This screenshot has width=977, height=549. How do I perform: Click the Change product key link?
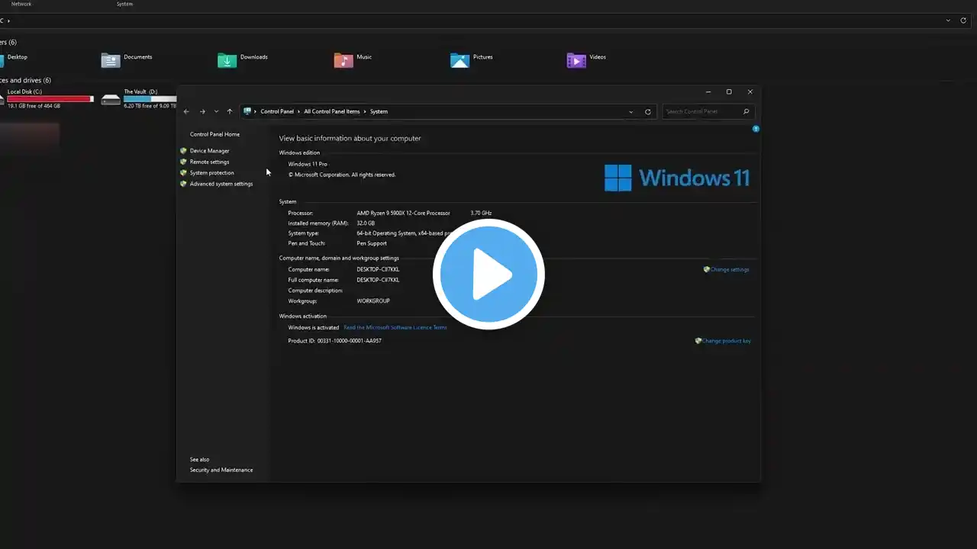tap(726, 341)
